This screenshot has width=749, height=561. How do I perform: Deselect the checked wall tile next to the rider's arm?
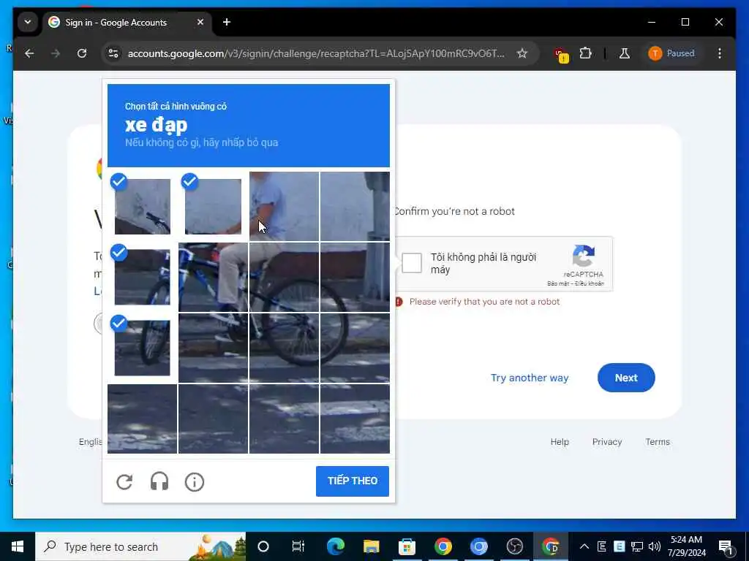(x=213, y=207)
